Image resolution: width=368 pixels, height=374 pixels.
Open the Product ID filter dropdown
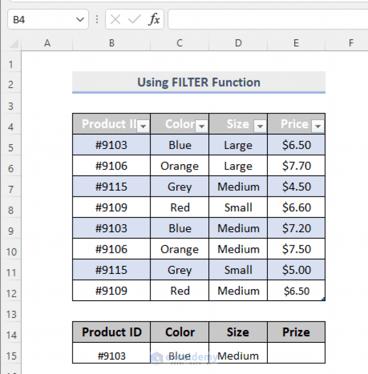(143, 126)
